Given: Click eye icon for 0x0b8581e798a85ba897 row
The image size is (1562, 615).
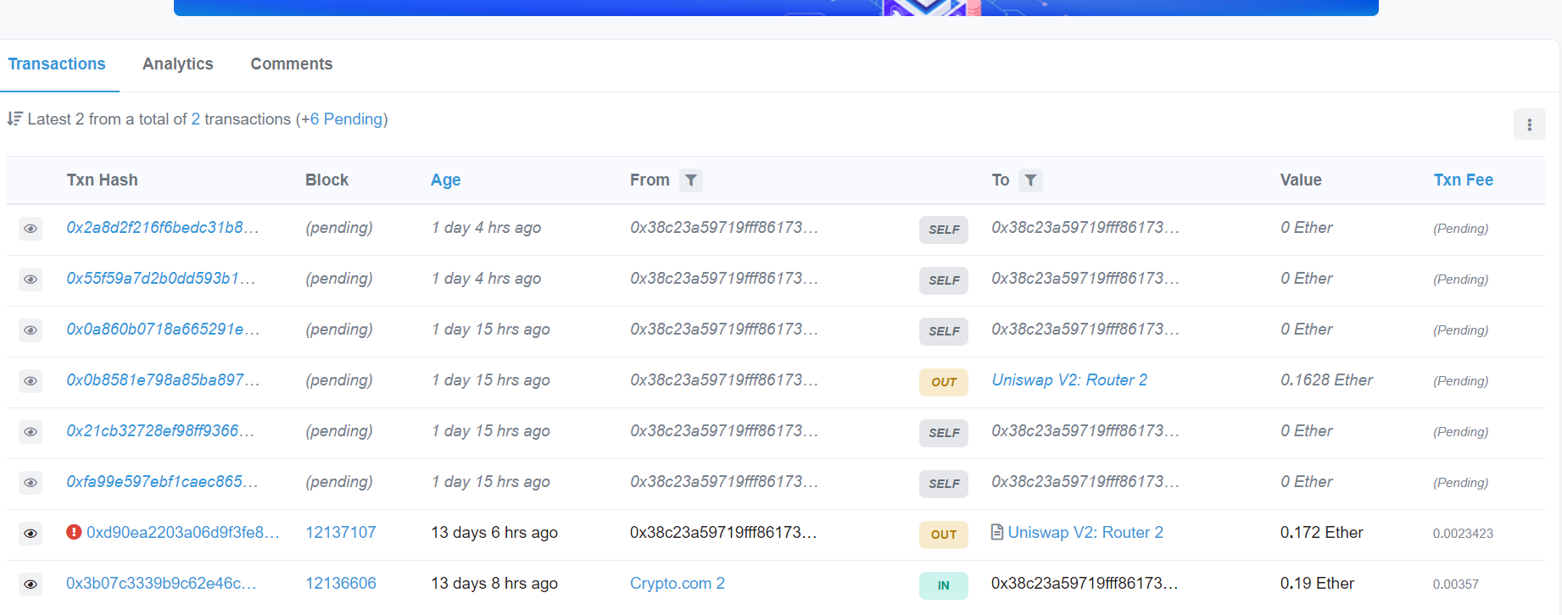Looking at the screenshot, I should pos(31,381).
